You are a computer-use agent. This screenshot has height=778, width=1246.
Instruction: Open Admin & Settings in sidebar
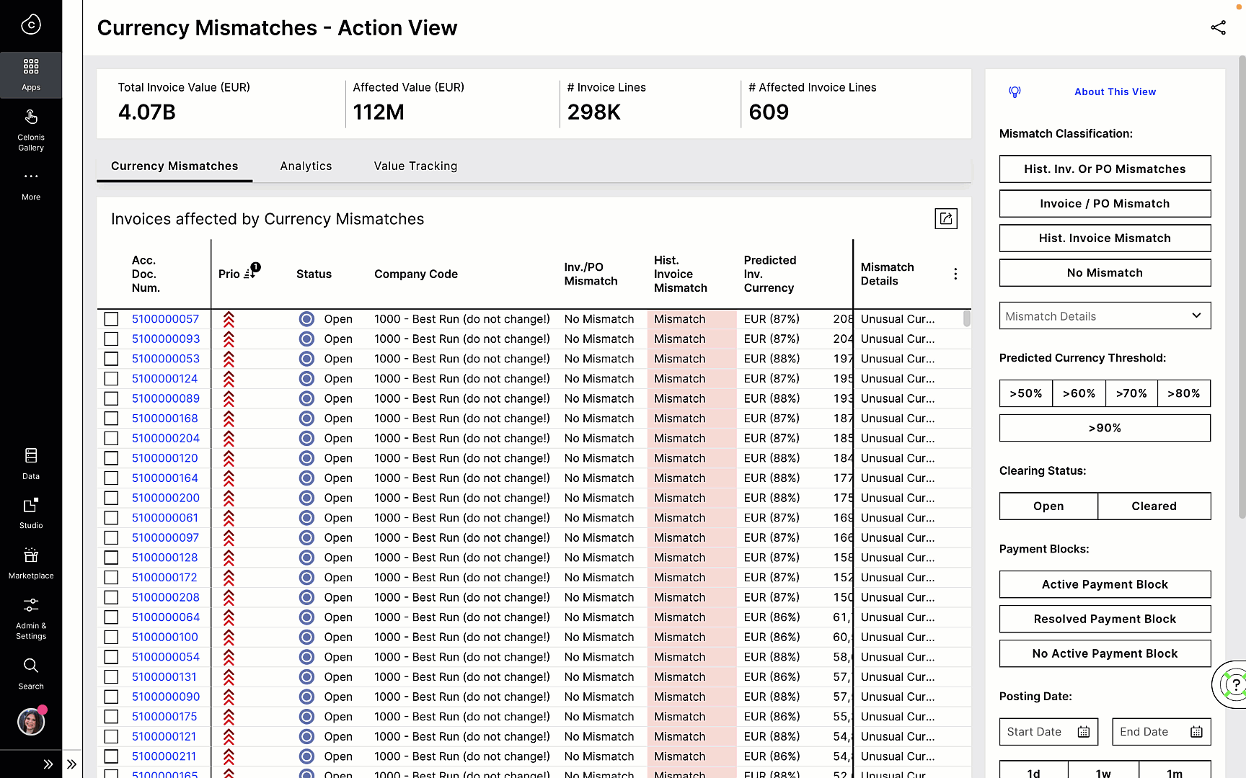31,618
